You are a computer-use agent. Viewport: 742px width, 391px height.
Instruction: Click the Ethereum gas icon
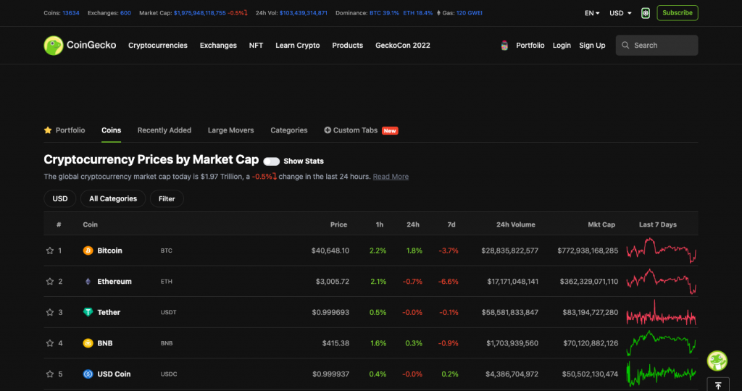coord(438,13)
